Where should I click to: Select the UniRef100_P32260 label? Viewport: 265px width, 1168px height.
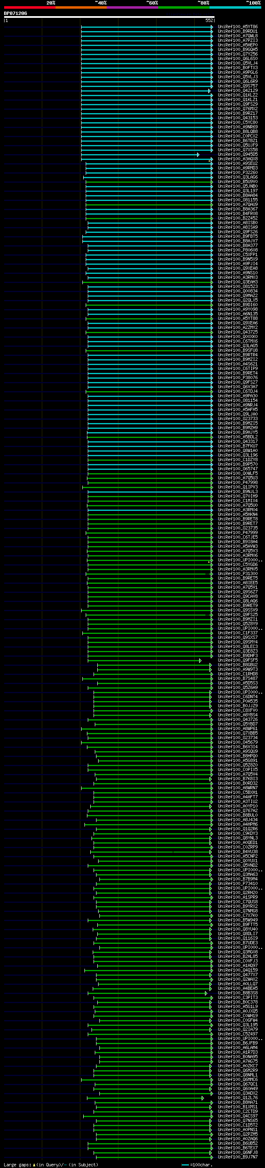238,172
